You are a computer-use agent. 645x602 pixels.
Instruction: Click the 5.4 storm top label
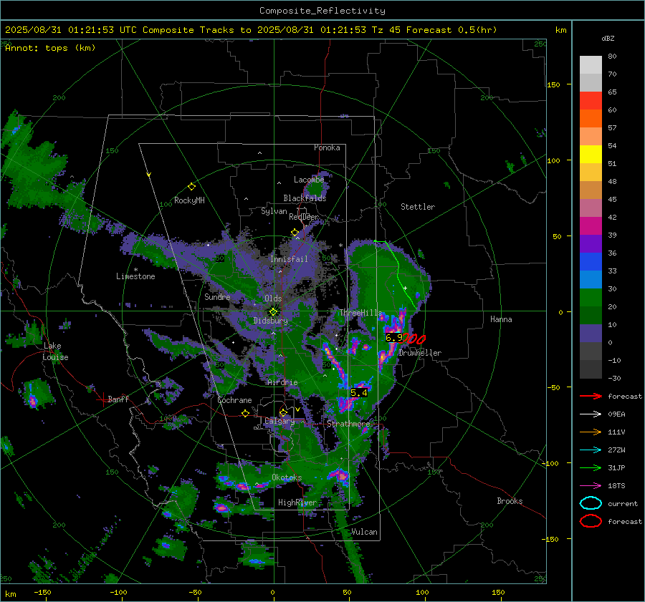359,393
